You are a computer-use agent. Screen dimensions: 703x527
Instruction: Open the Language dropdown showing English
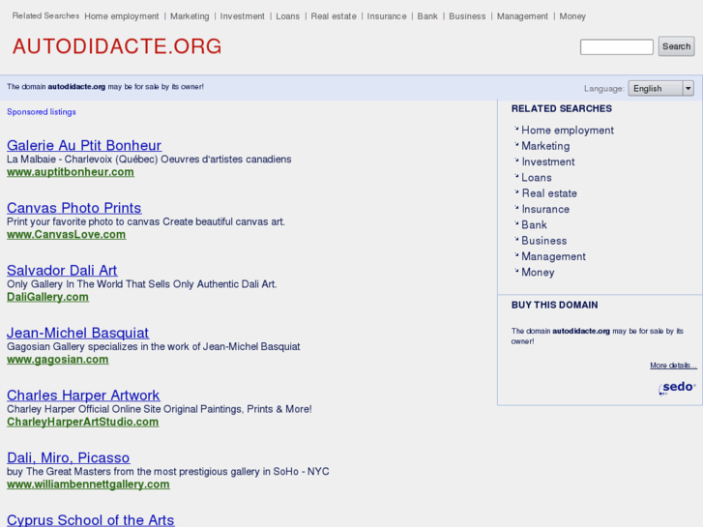coord(660,88)
